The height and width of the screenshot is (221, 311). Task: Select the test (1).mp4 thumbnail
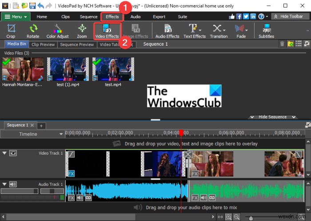tap(68, 69)
